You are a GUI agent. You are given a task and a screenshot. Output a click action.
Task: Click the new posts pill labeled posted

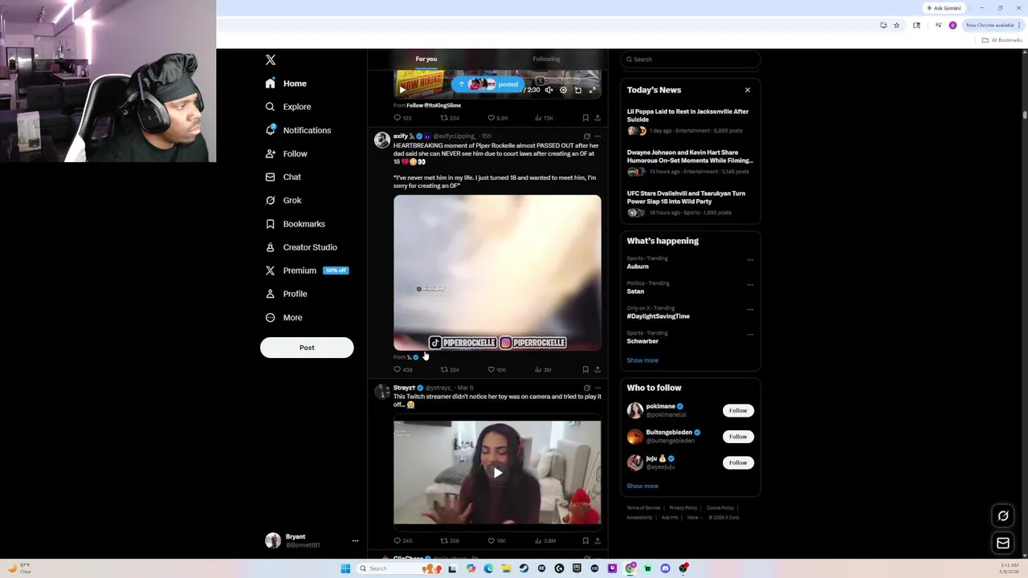(487, 83)
